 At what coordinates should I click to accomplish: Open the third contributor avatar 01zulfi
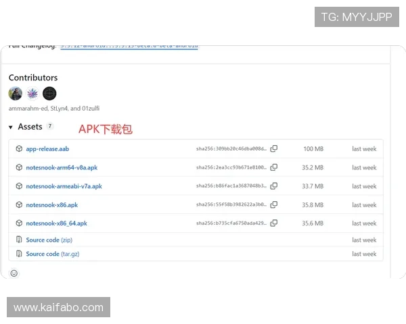(49, 94)
